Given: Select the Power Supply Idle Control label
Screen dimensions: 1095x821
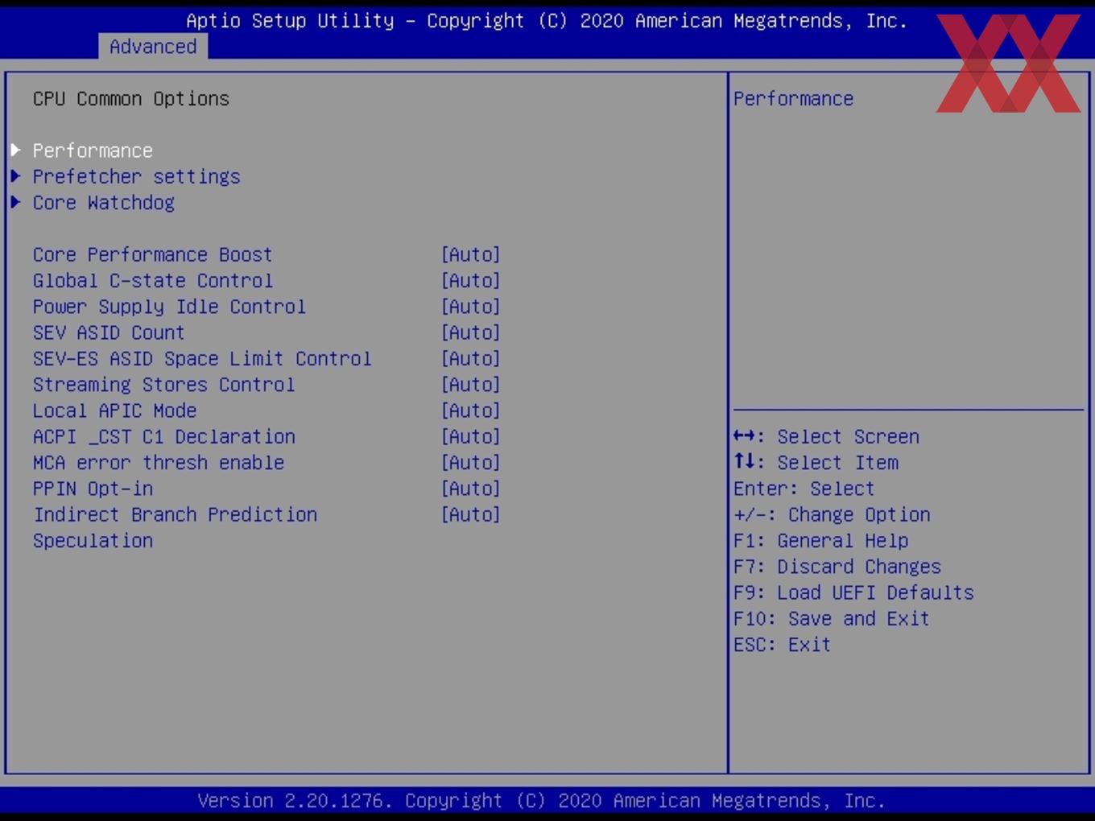Looking at the screenshot, I should [169, 307].
